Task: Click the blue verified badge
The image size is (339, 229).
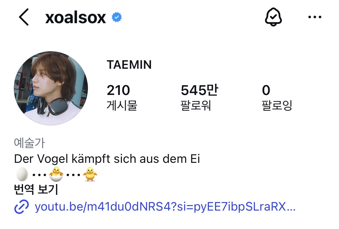Action: (117, 17)
